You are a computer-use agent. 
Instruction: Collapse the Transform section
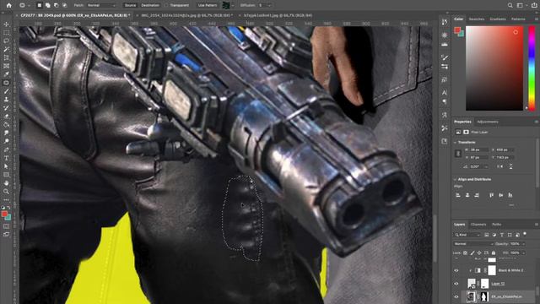click(456, 143)
